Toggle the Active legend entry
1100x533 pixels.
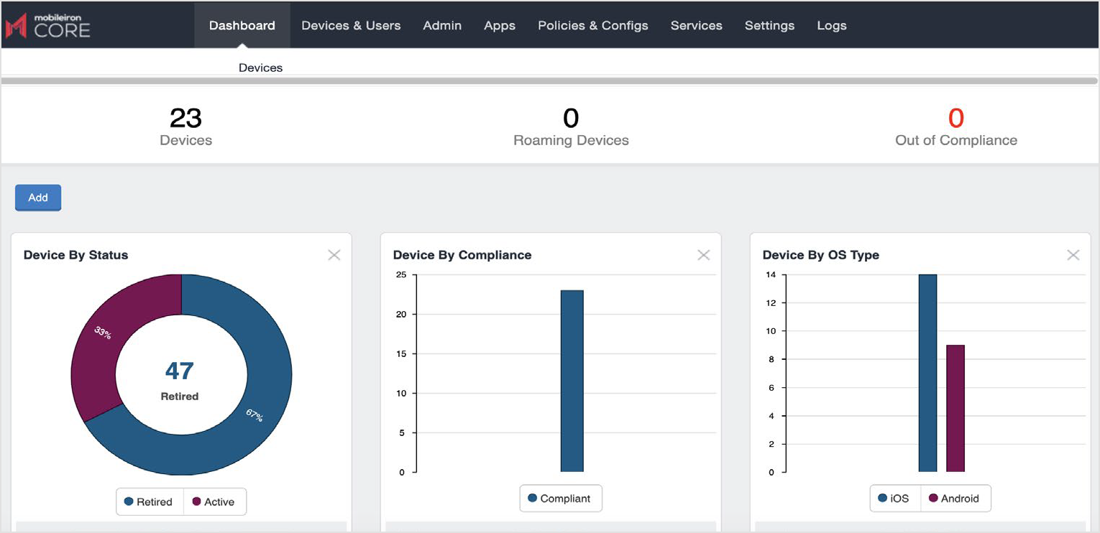pyautogui.click(x=215, y=501)
